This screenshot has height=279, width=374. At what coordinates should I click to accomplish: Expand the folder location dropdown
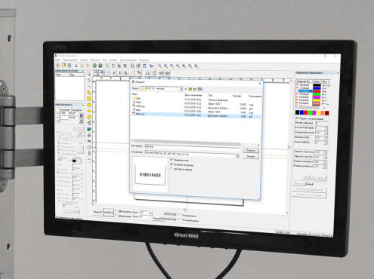(181, 89)
